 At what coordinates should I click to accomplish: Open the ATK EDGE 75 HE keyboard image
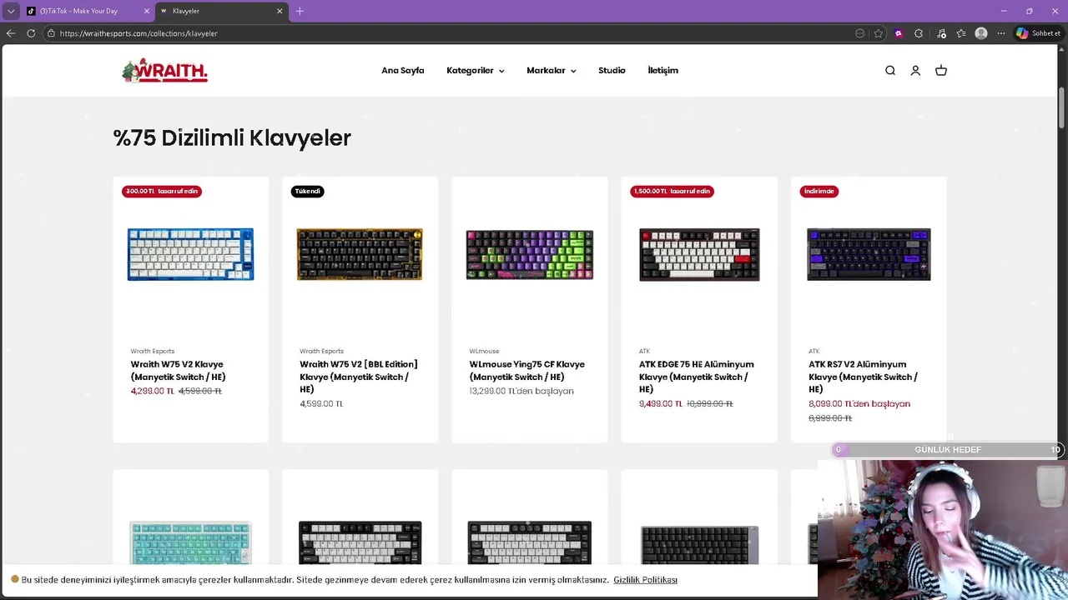[x=699, y=254]
